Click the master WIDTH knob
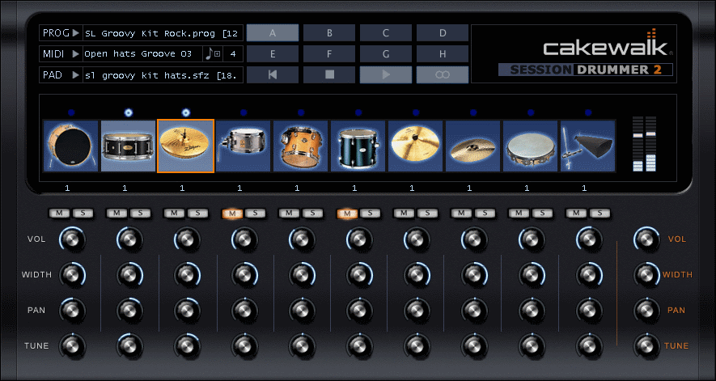Viewport: 716px width, 381px height. coord(646,274)
